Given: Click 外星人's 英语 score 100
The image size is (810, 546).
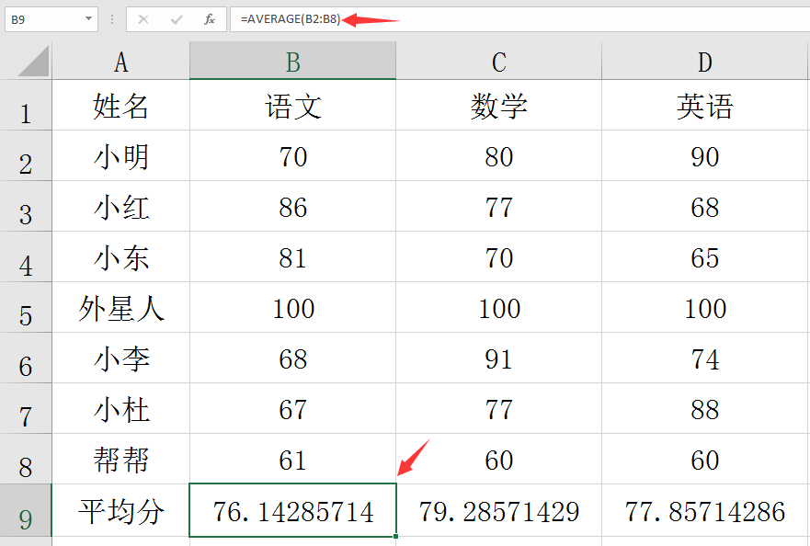Looking at the screenshot, I should [x=705, y=307].
